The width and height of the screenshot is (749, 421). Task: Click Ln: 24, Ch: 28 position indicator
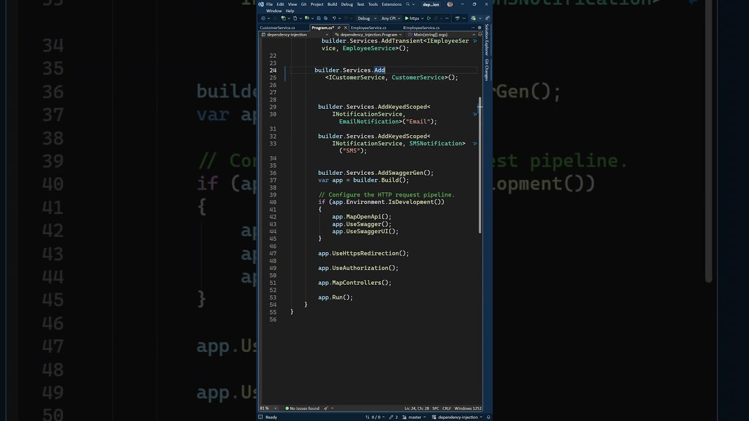(x=417, y=408)
